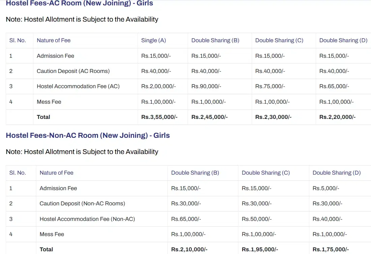Image resolution: width=371 pixels, height=254 pixels.
Task: Click the Hostel Accommodation Fee (AC) label
Action: click(x=78, y=86)
